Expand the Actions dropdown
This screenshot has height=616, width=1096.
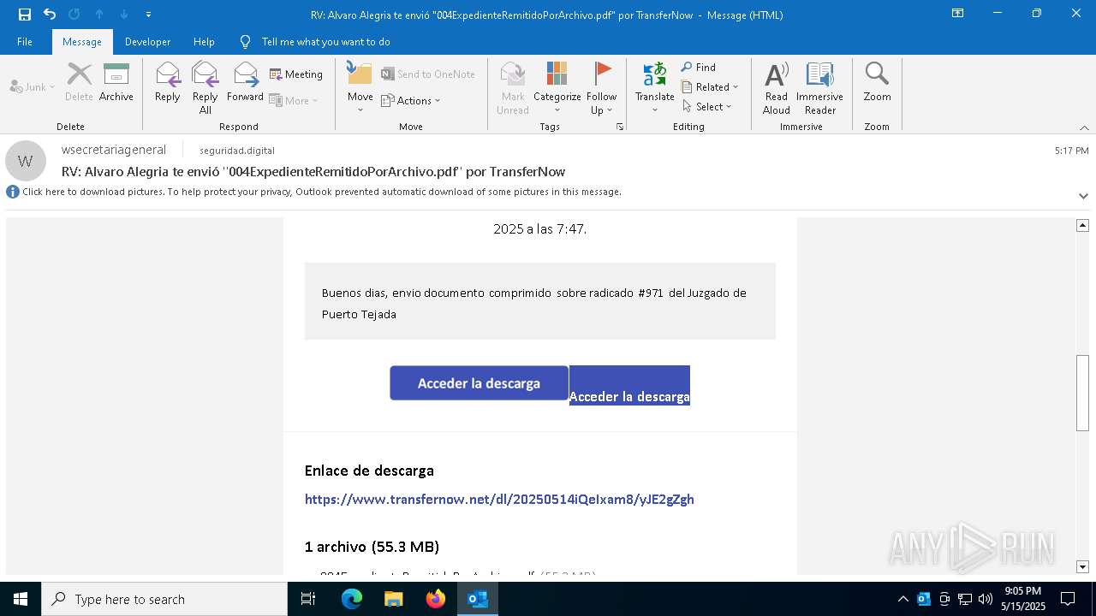point(411,100)
